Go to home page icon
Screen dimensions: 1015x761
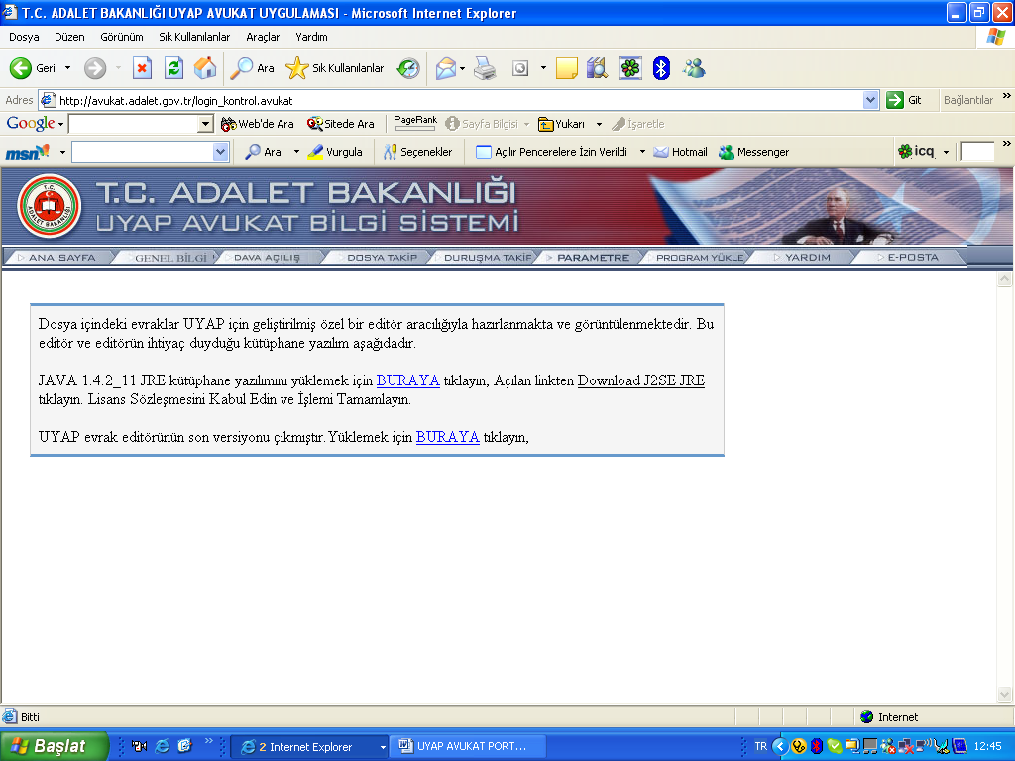pos(205,68)
